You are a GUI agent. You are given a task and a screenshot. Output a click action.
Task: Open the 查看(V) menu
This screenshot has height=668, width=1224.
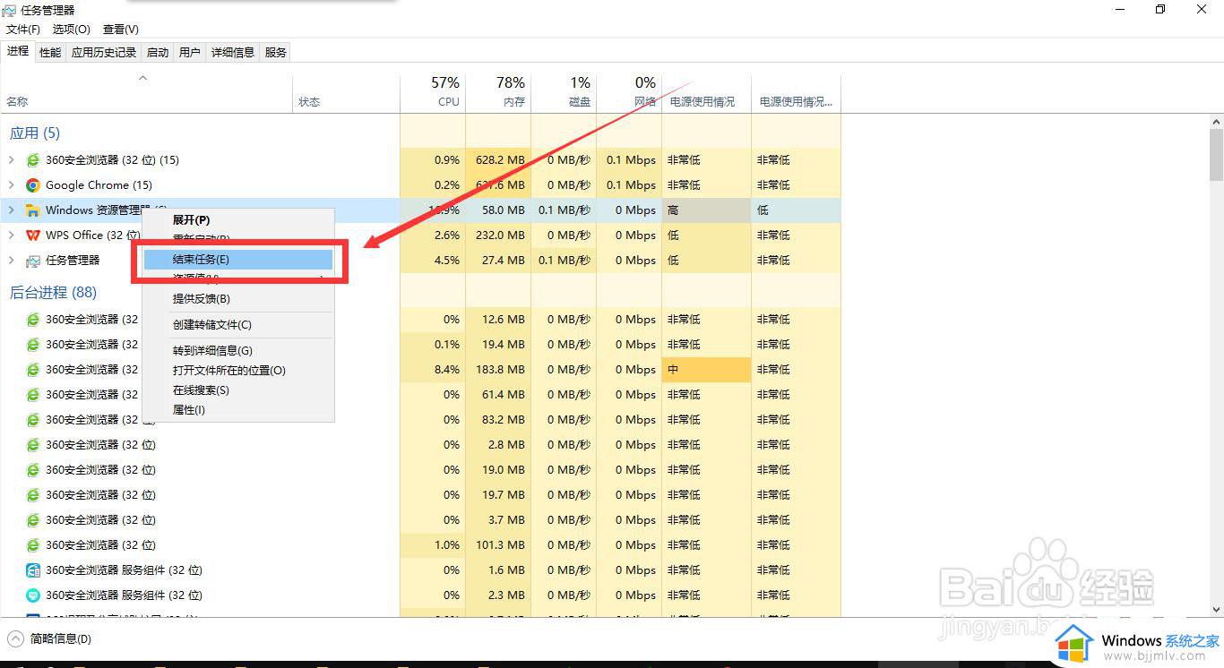pyautogui.click(x=121, y=30)
